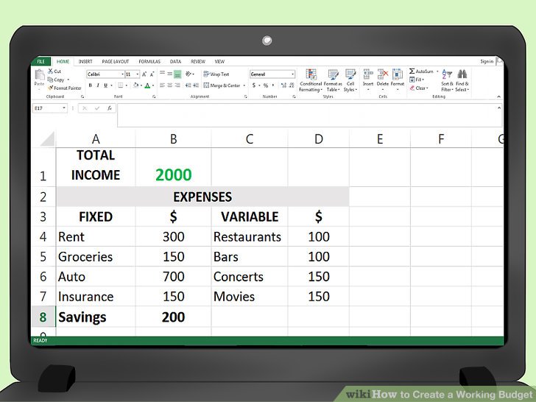Expand the Copy dropdown arrow

[x=68, y=80]
